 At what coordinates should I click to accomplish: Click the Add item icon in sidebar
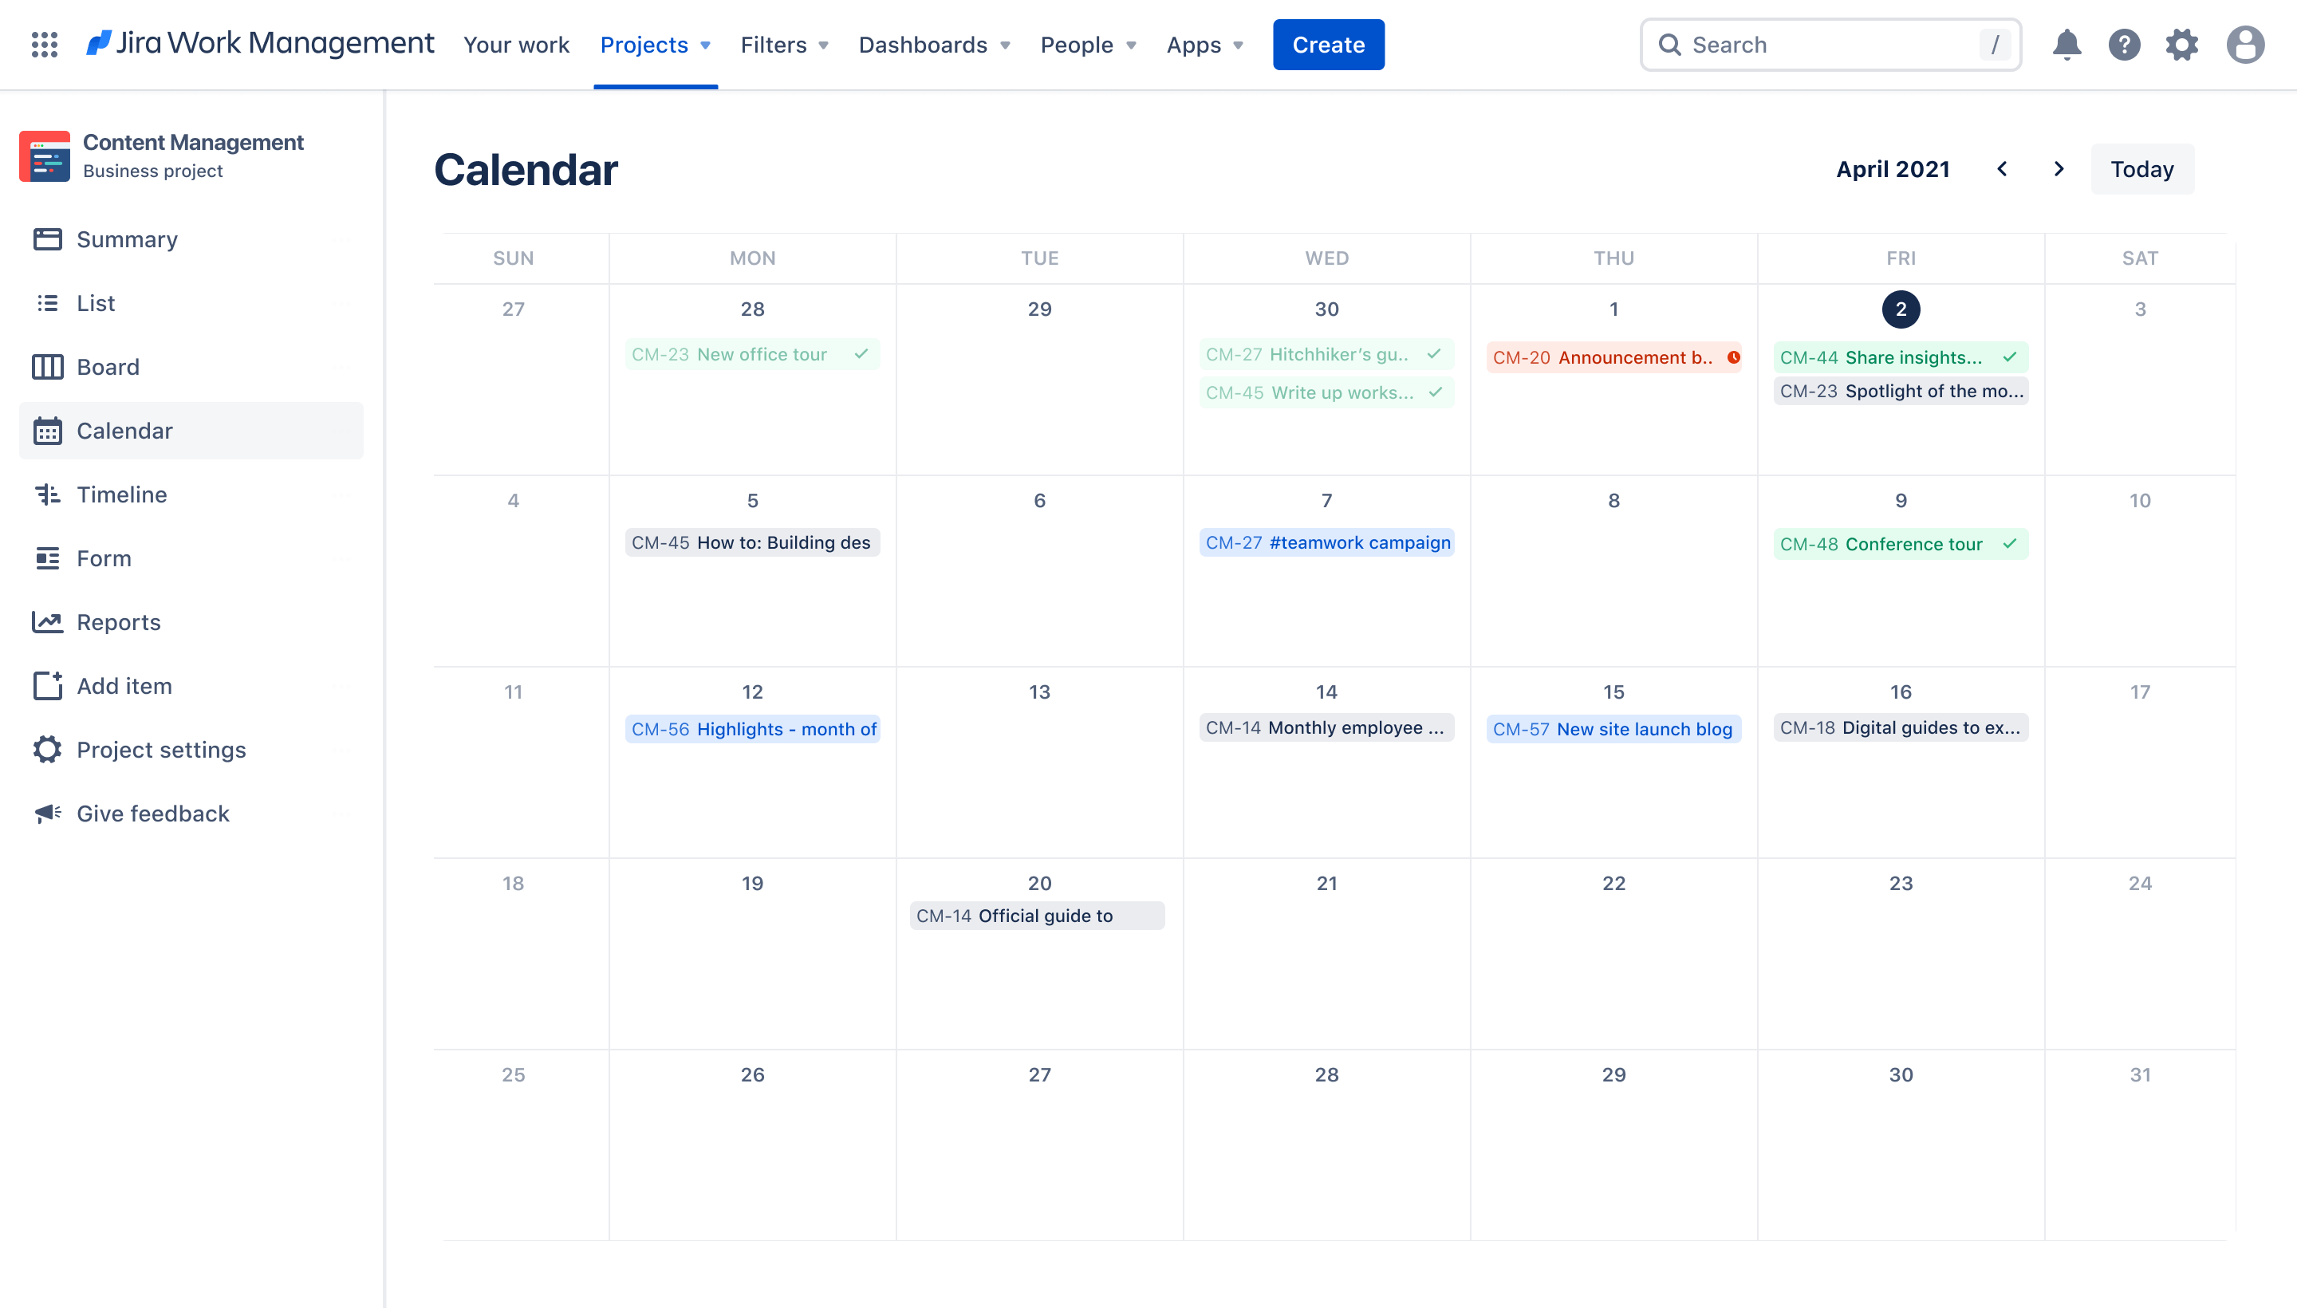pos(47,685)
